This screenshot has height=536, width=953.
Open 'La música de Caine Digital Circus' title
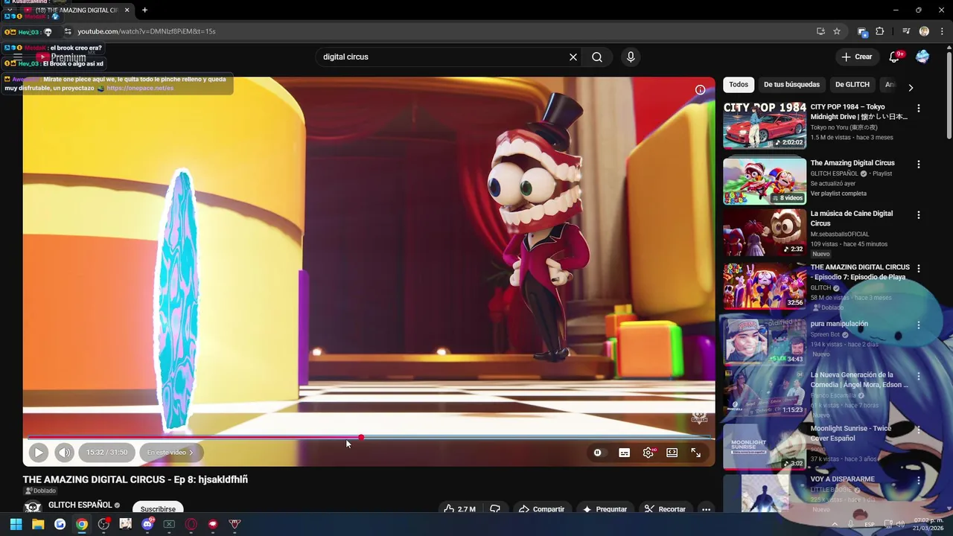852,218
